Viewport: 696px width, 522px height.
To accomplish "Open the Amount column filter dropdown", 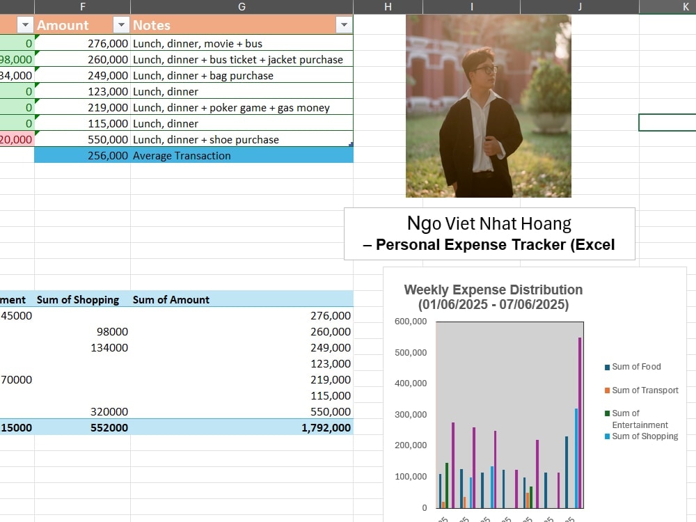I will pyautogui.click(x=121, y=25).
